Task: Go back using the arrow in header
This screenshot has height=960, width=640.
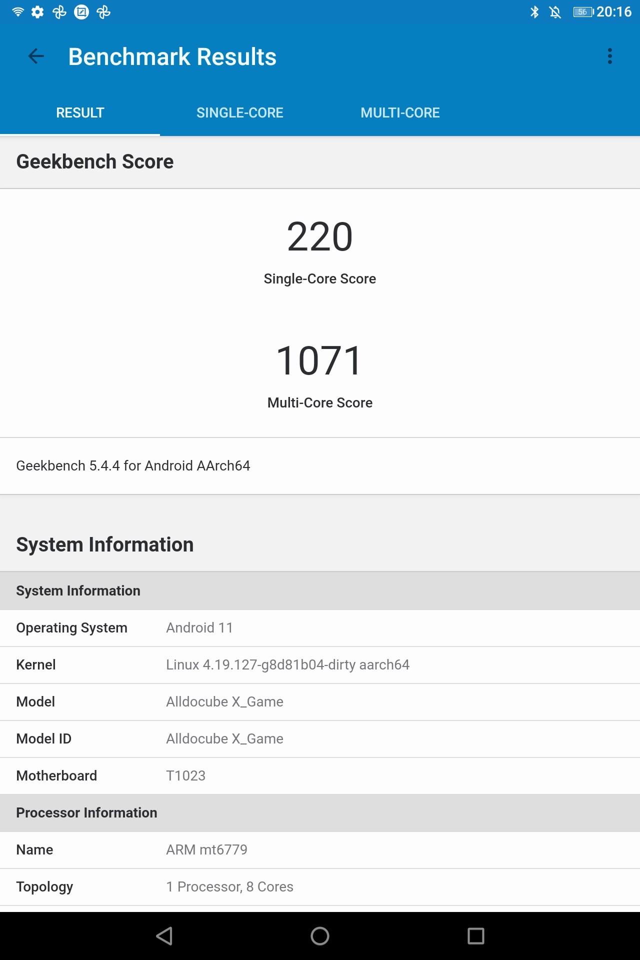Action: click(x=36, y=56)
